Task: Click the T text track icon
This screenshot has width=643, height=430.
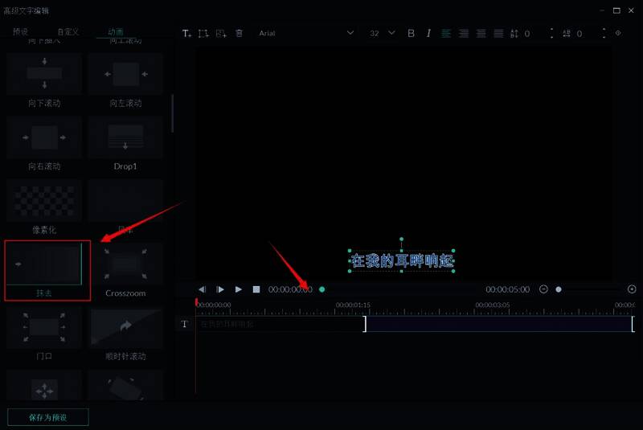Action: click(185, 324)
